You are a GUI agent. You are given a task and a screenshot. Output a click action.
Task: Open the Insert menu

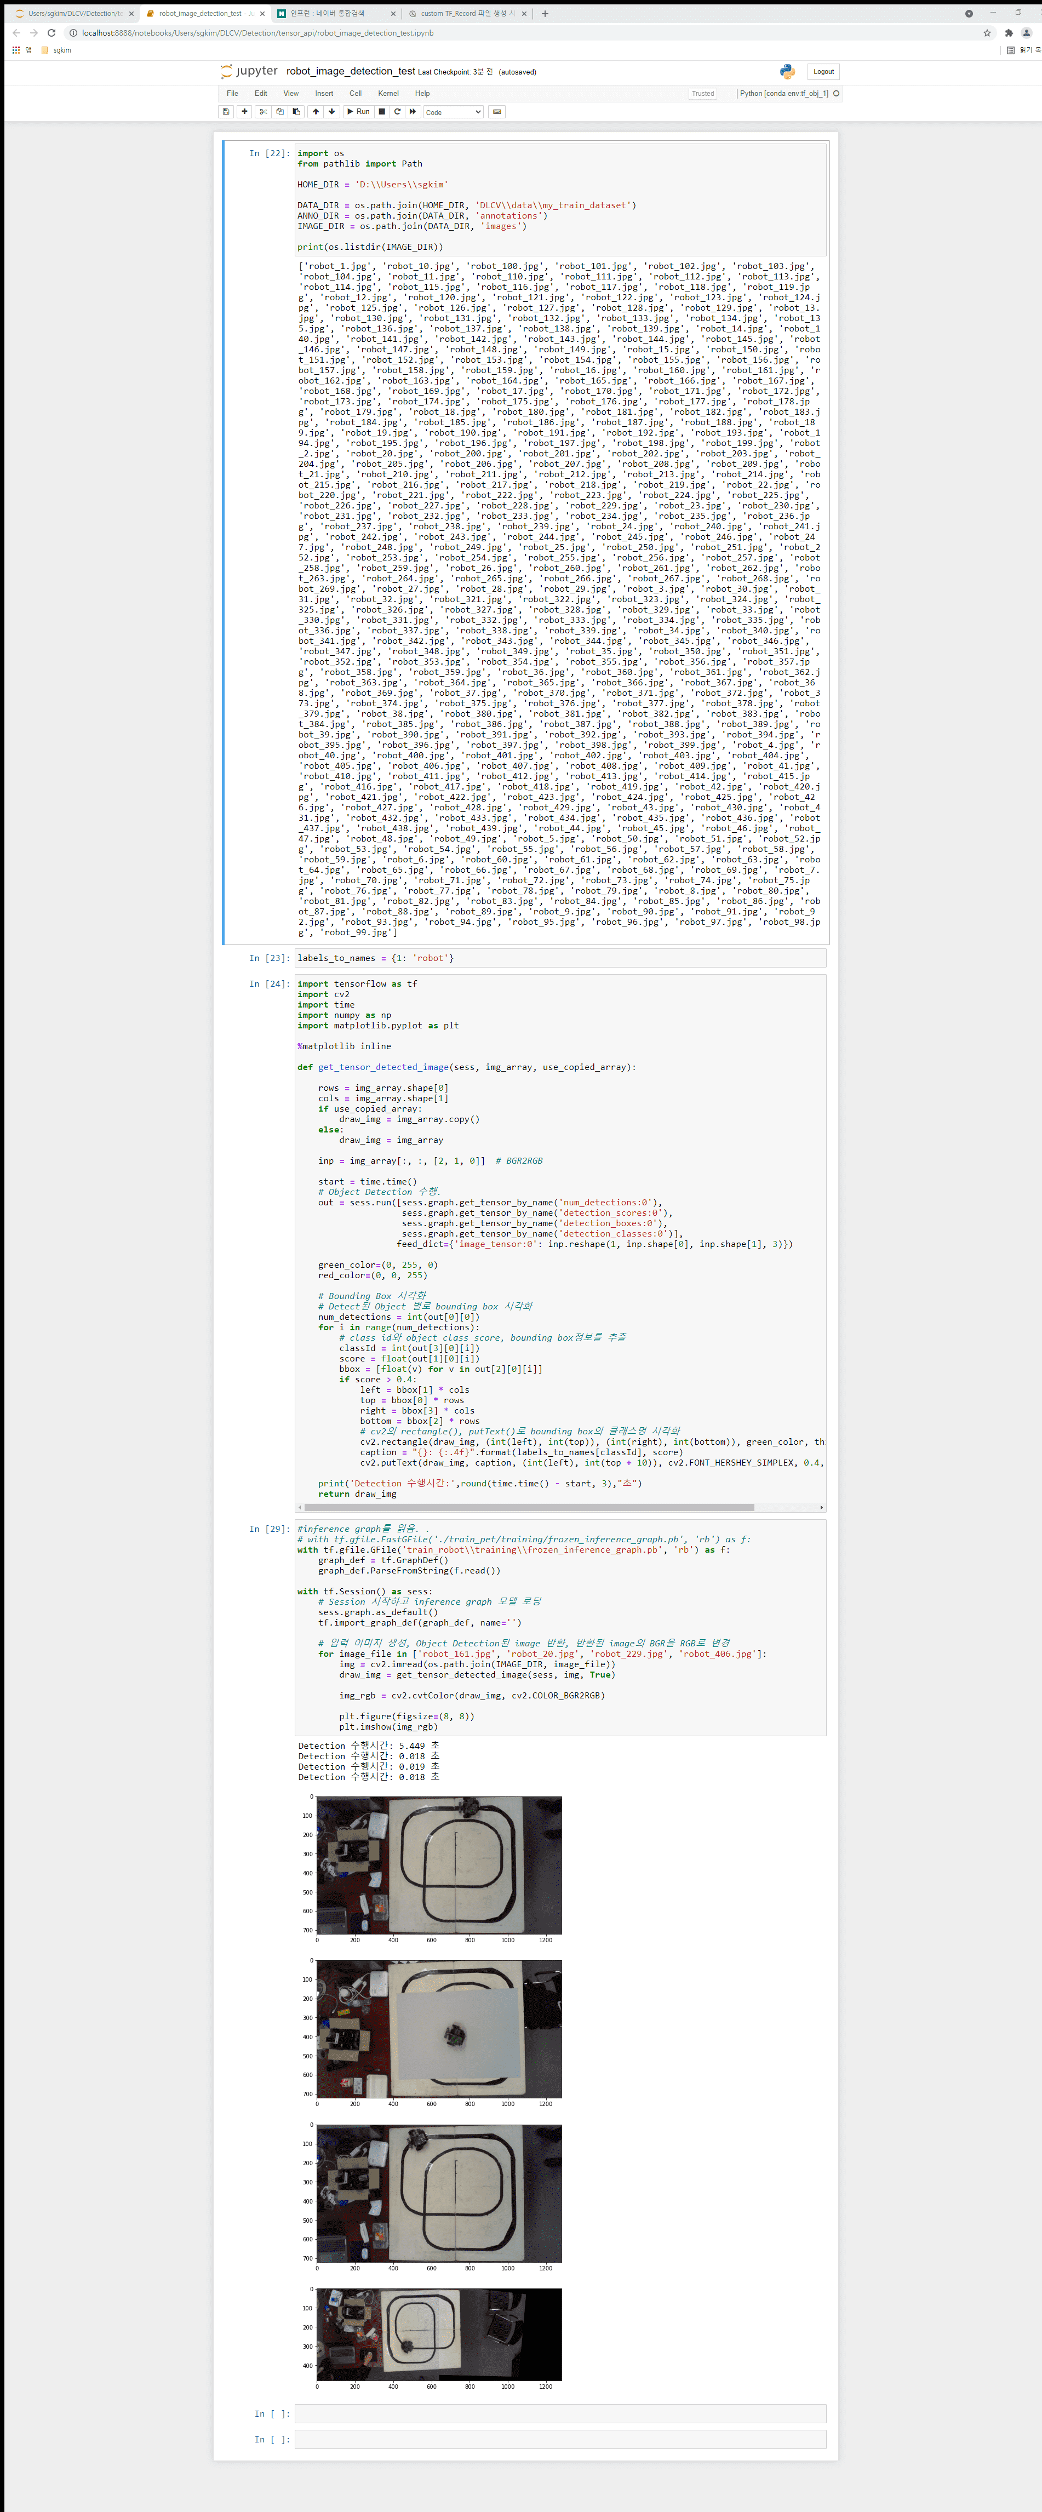pyautogui.click(x=324, y=94)
